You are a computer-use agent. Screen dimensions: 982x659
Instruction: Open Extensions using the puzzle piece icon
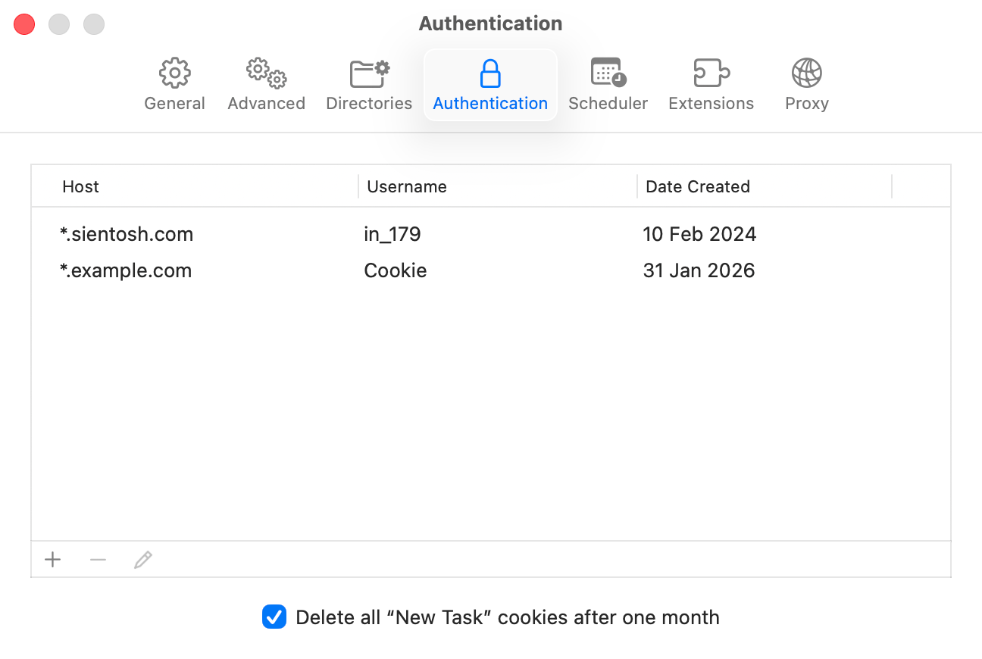click(x=711, y=72)
